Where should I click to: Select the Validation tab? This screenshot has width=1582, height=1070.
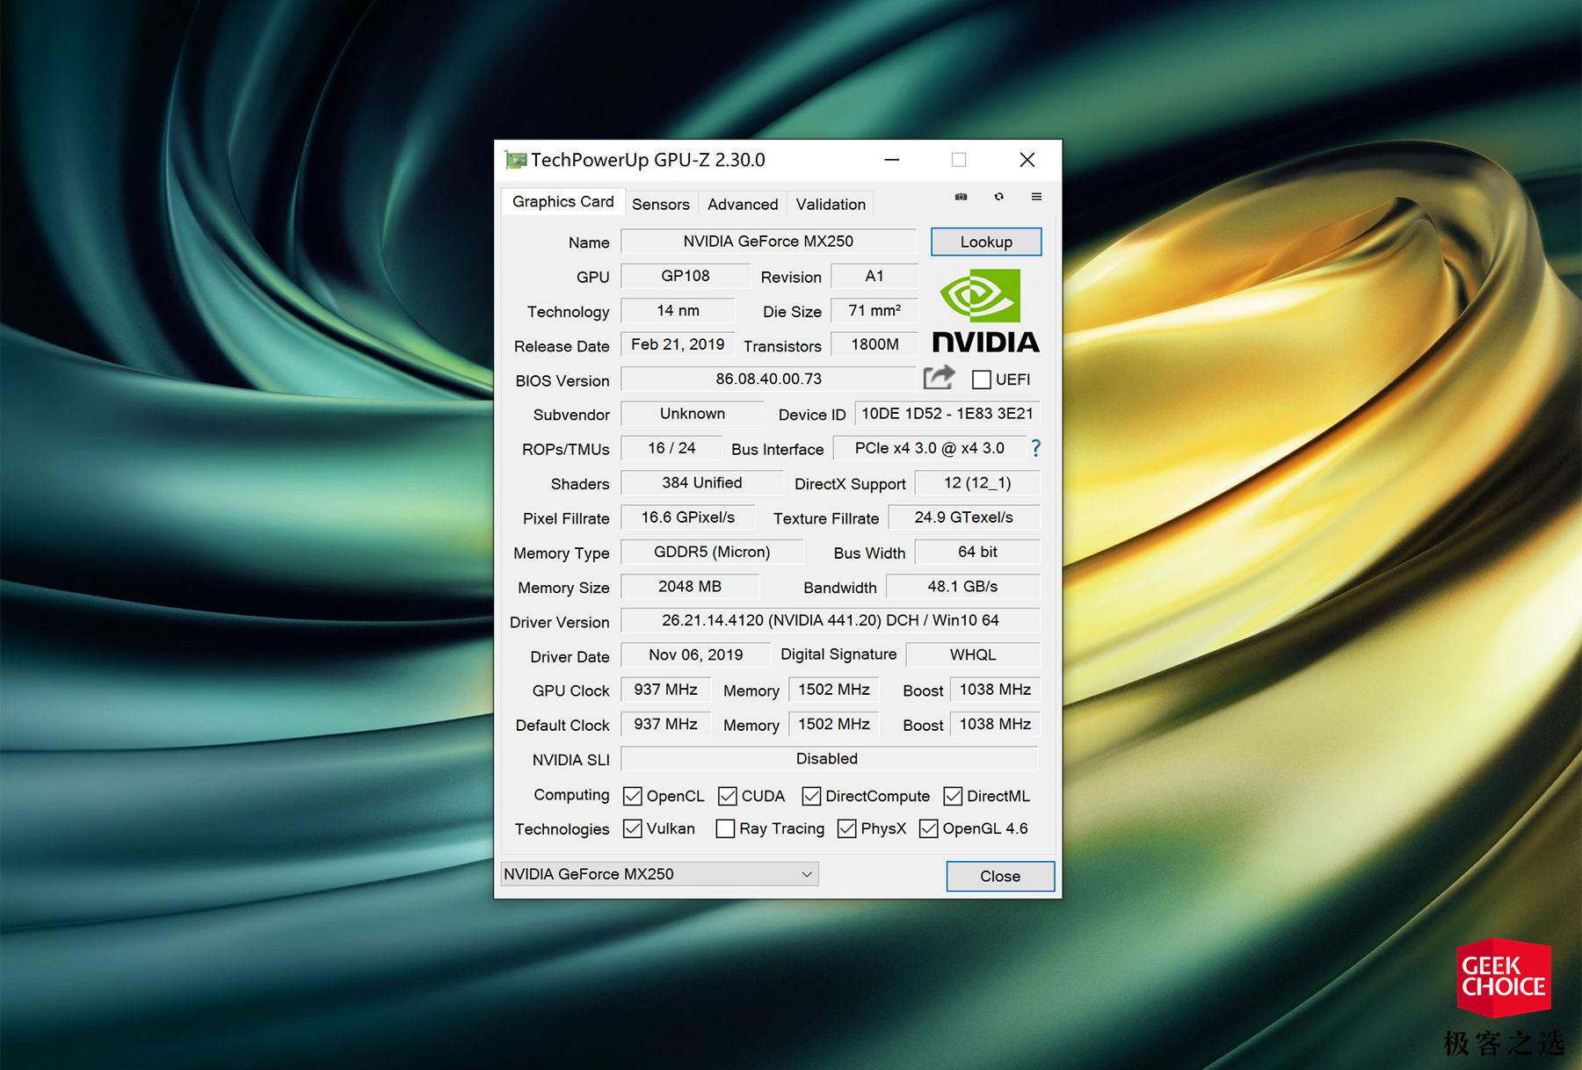831,204
